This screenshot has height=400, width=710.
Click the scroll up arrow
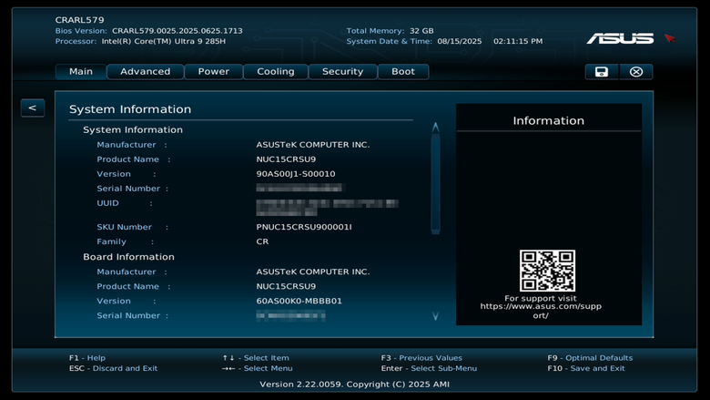[436, 128]
